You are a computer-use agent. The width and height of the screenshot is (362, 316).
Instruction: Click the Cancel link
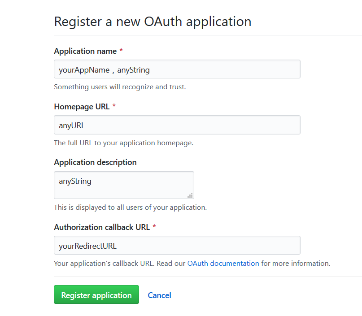point(159,295)
